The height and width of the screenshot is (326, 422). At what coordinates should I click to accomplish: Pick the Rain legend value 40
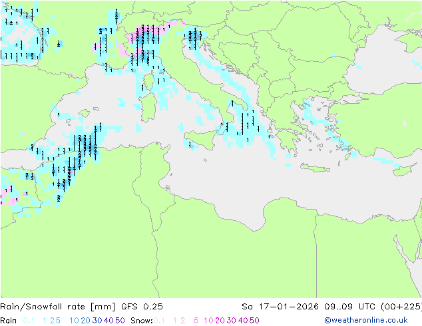[108, 321]
